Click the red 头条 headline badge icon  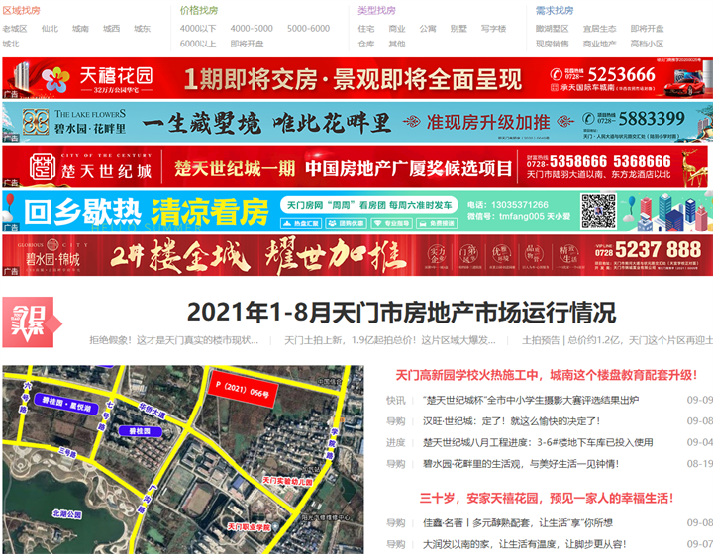click(x=30, y=320)
